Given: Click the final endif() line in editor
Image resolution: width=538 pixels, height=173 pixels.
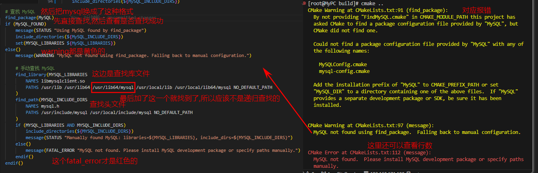Looking at the screenshot, I should coord(14,163).
